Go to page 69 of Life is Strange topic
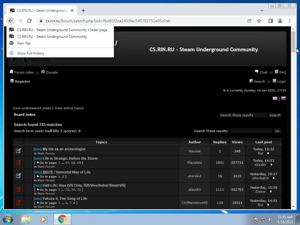This screenshot has width=300, height=225. click(x=79, y=163)
